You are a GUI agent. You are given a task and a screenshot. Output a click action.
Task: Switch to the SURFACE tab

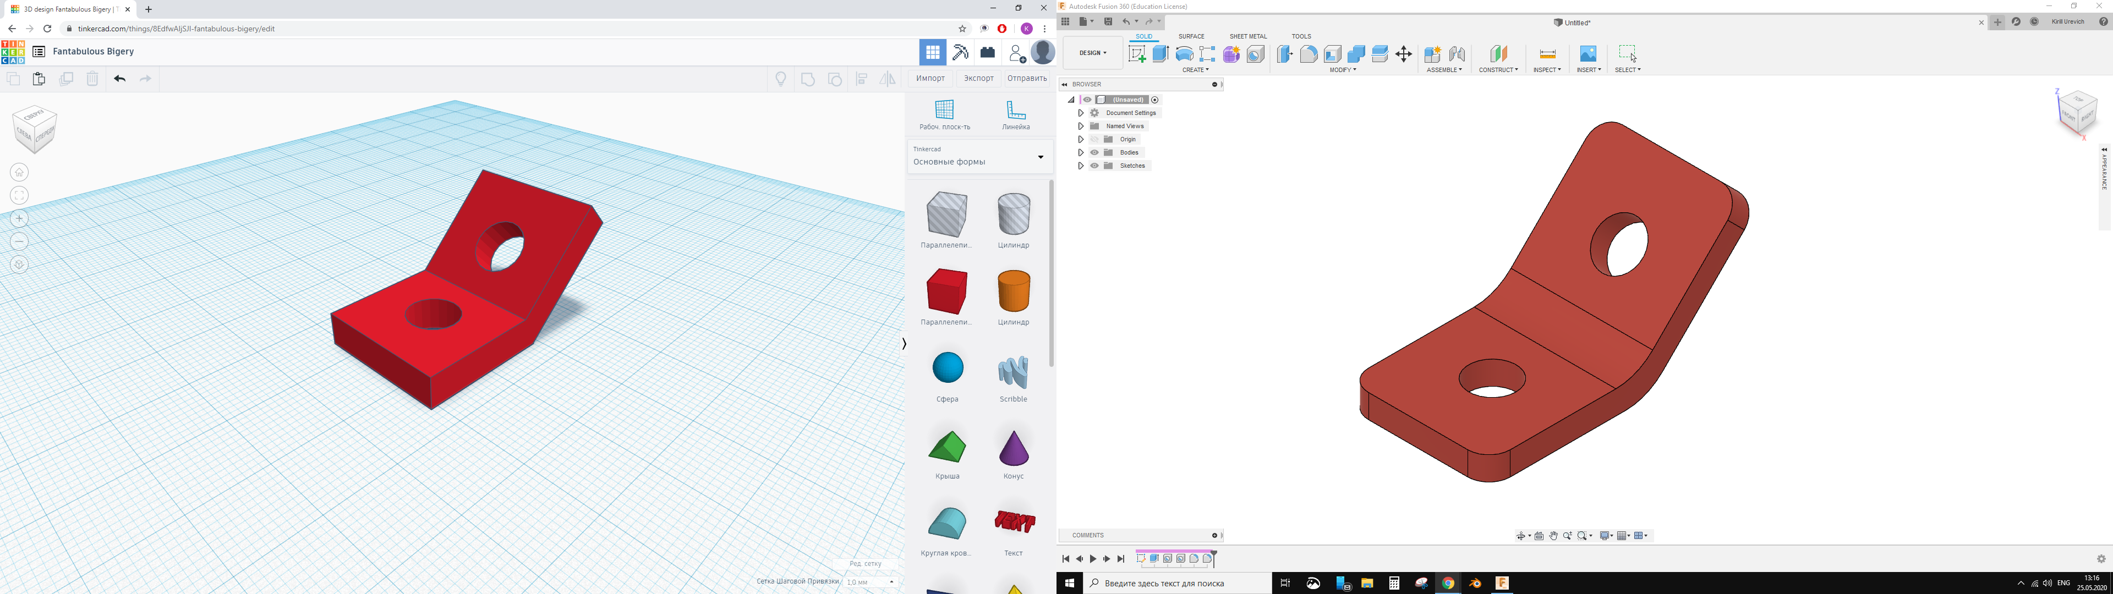[x=1191, y=36]
